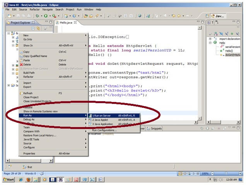Image resolution: width=246 pixels, height=185 pixels.
Task: Click the Hello class icon in Outline
Action: (x=215, y=42)
